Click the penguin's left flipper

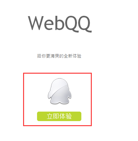tap(50, 95)
